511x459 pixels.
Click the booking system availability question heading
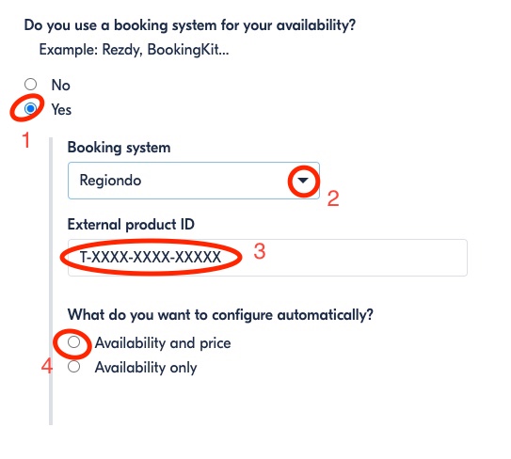click(190, 25)
